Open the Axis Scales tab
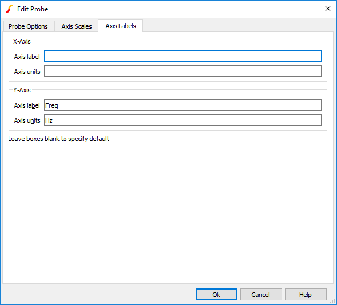337x305 pixels. coord(77,26)
